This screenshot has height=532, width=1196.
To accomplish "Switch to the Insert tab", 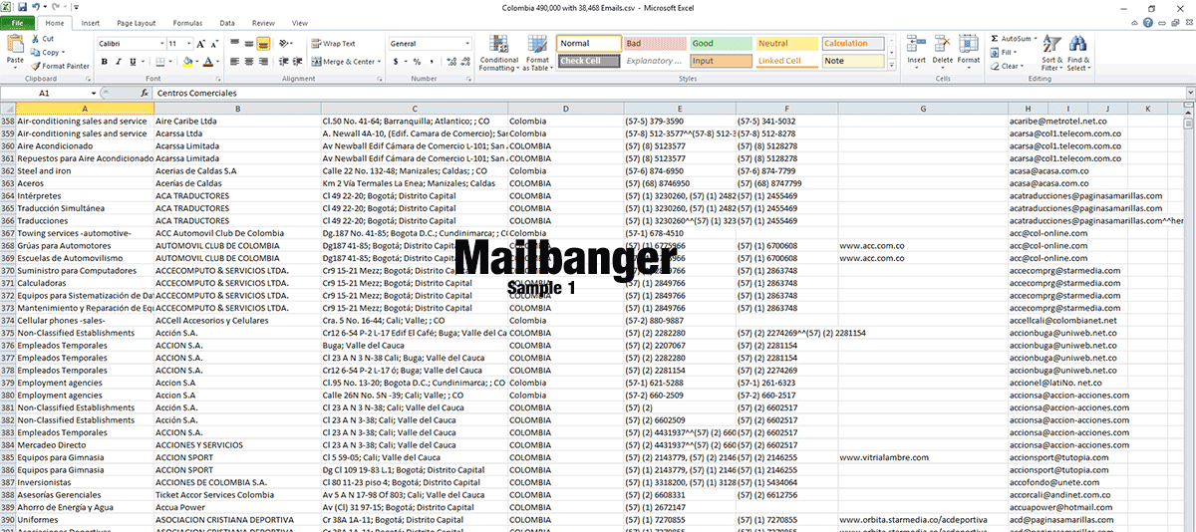I will coord(90,22).
